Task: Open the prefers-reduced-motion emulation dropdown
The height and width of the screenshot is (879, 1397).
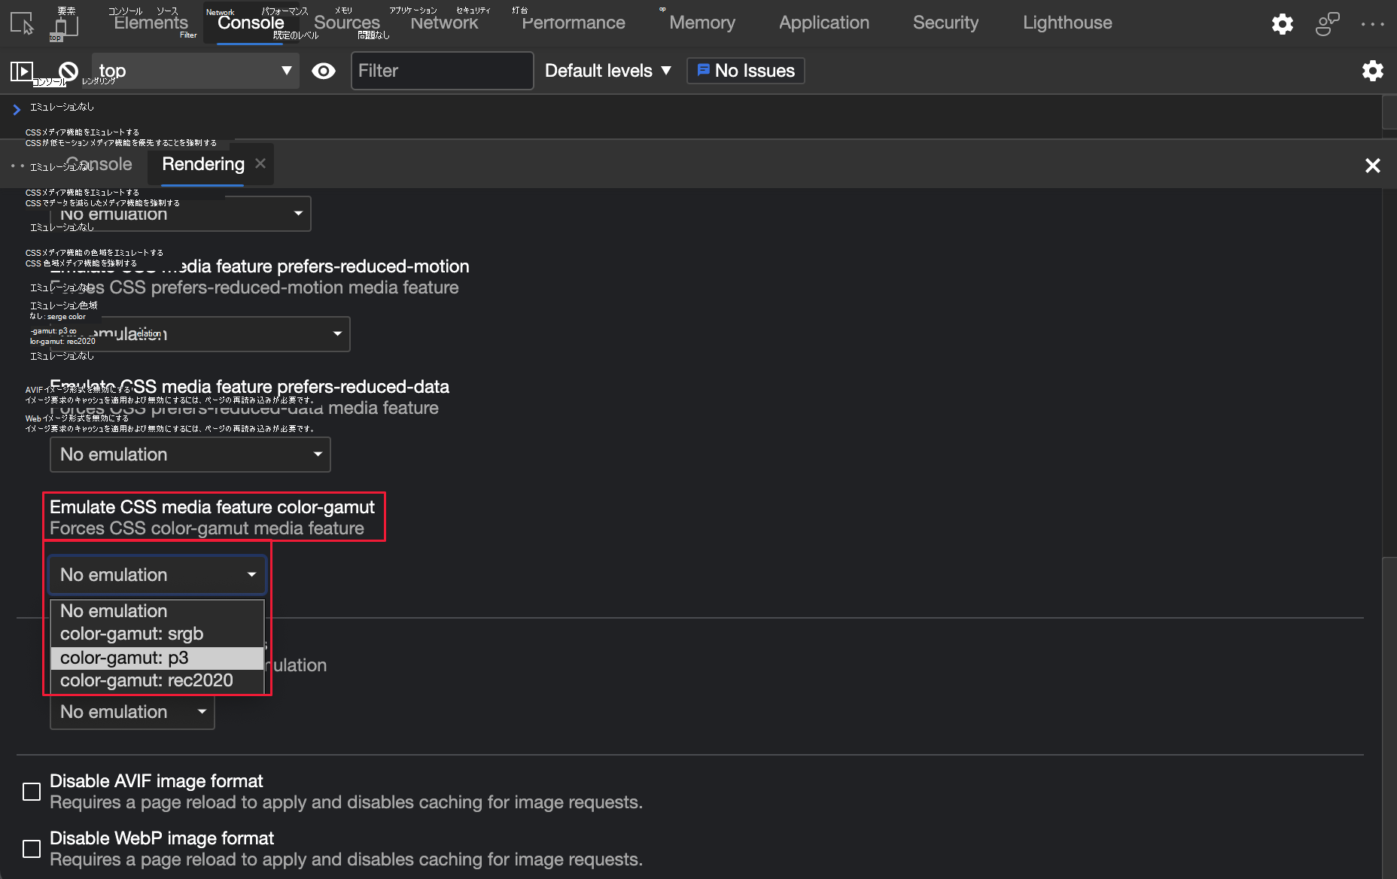Action: (200, 334)
